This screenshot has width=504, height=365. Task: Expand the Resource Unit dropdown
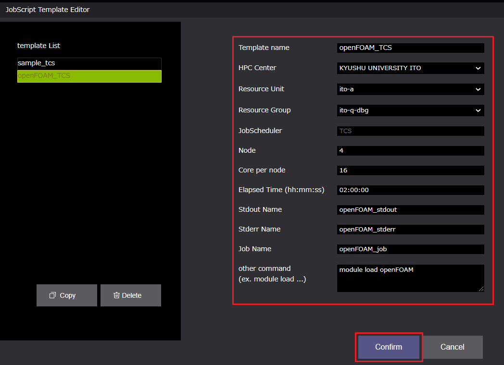(410, 89)
